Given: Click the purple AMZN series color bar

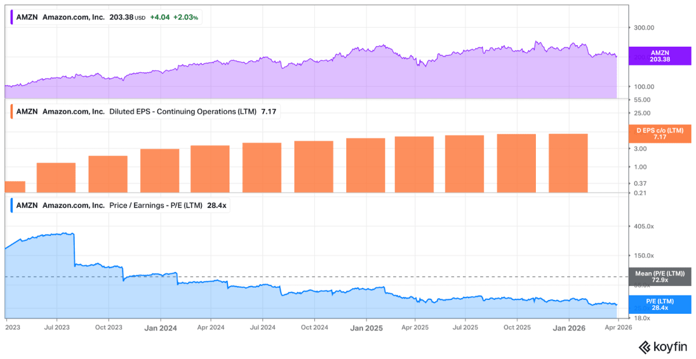Looking at the screenshot, I should (12, 17).
